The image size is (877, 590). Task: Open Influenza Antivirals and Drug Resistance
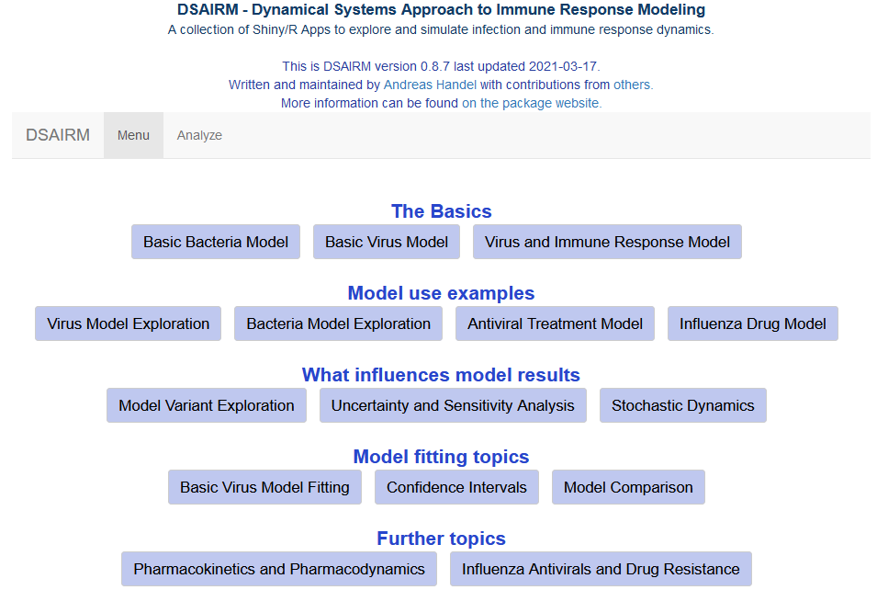tap(601, 569)
